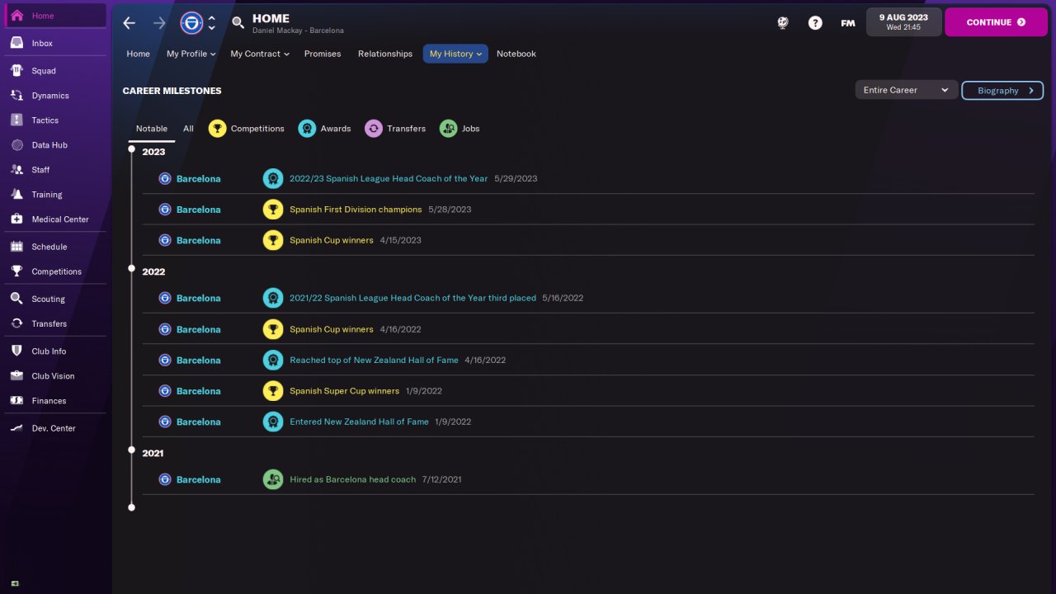
Task: Select the 2021 timeline marker
Action: click(x=132, y=450)
